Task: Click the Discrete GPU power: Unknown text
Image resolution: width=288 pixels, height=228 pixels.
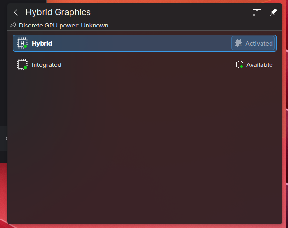Action: 63,26
